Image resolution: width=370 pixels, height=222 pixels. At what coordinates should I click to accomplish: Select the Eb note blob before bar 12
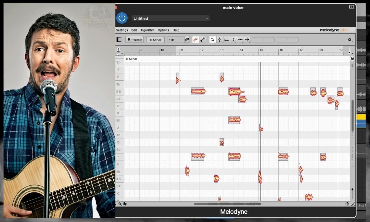(x=187, y=171)
